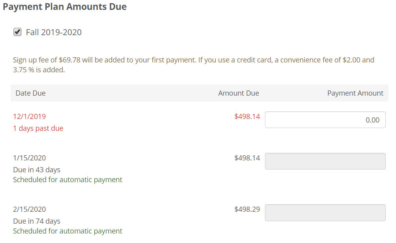Click the Scheduled for automatic payment label for 1/15/2020
This screenshot has height=243, width=396.
tap(68, 179)
